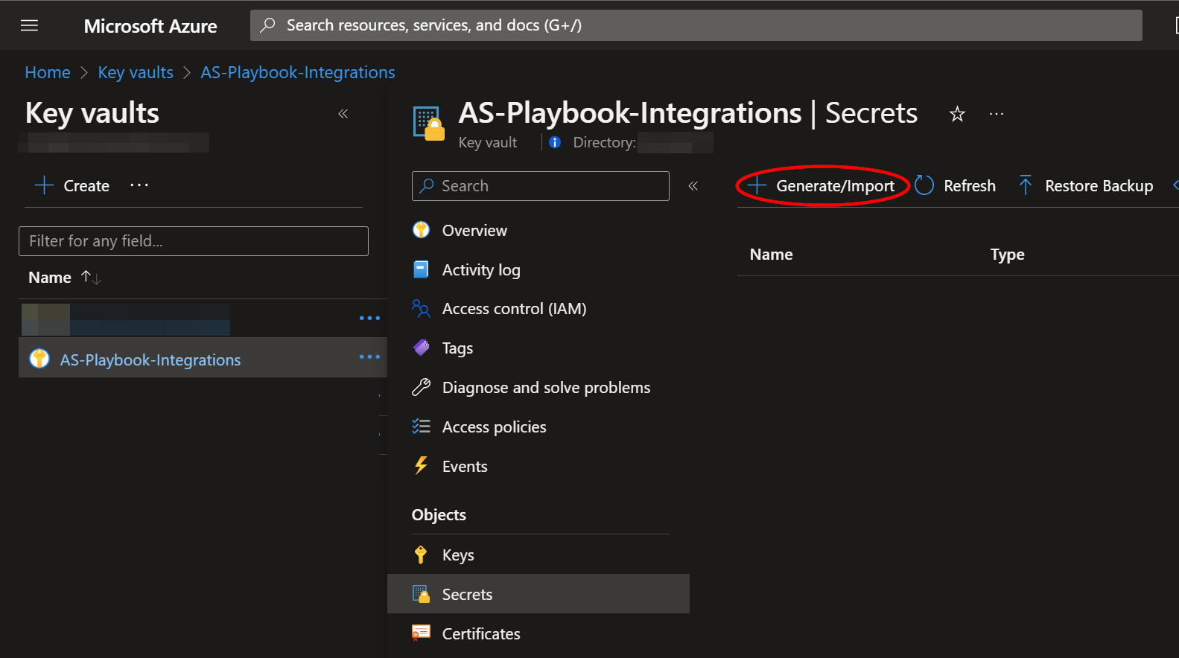Viewport: 1179px width, 658px height.
Task: Click the Access policies checklist icon
Action: (421, 427)
